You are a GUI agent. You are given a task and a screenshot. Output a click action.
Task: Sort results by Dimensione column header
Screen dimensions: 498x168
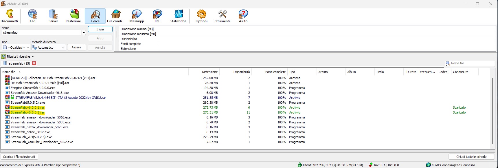click(210, 72)
